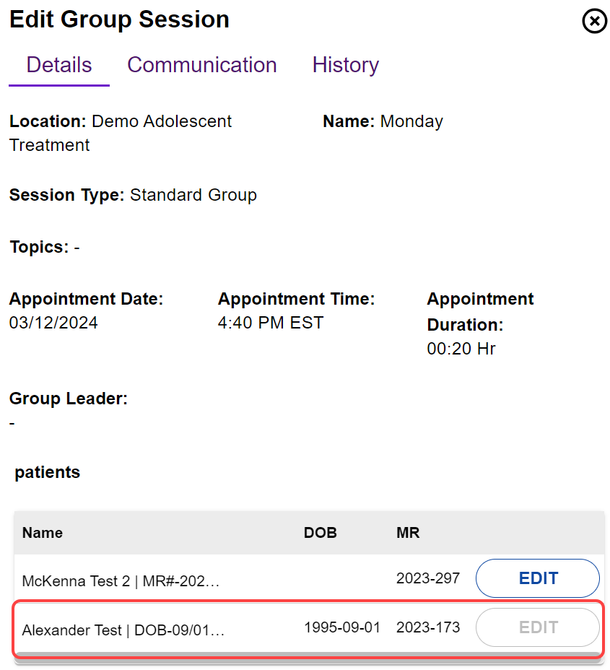Click the 00:20 Hr duration value
The height and width of the screenshot is (670, 610).
coord(461,349)
